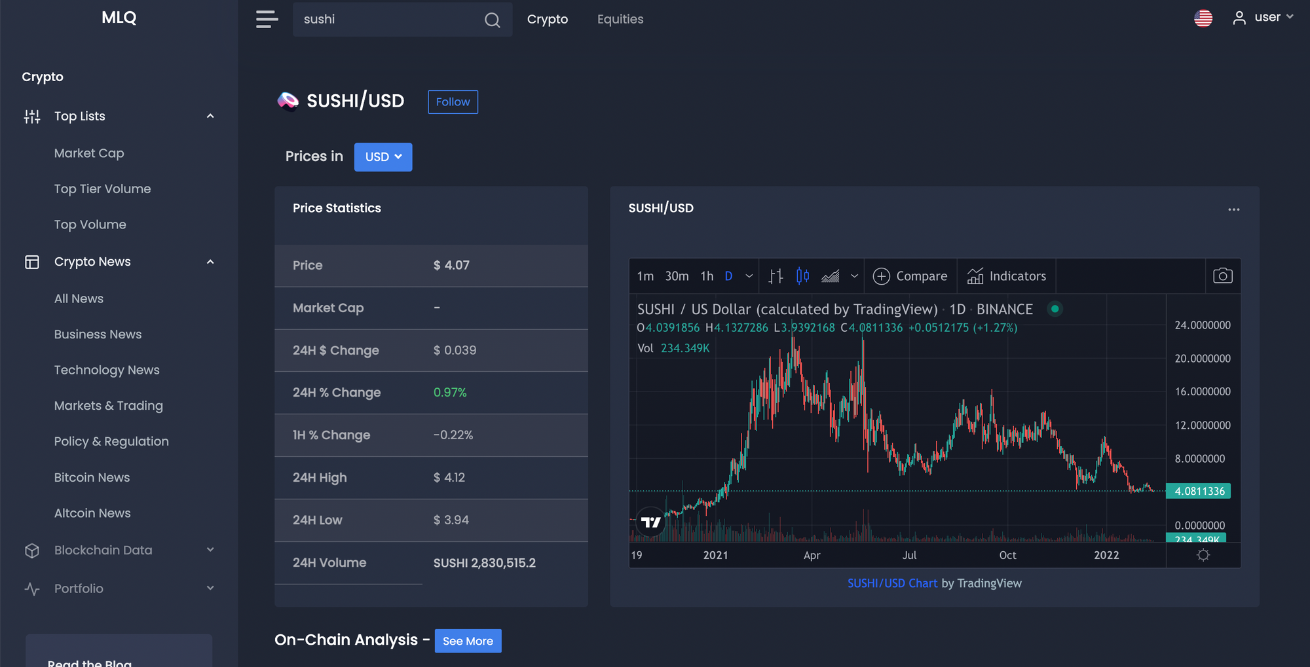Click the TradingView logo on chart
Image resolution: width=1310 pixels, height=667 pixels.
click(651, 522)
